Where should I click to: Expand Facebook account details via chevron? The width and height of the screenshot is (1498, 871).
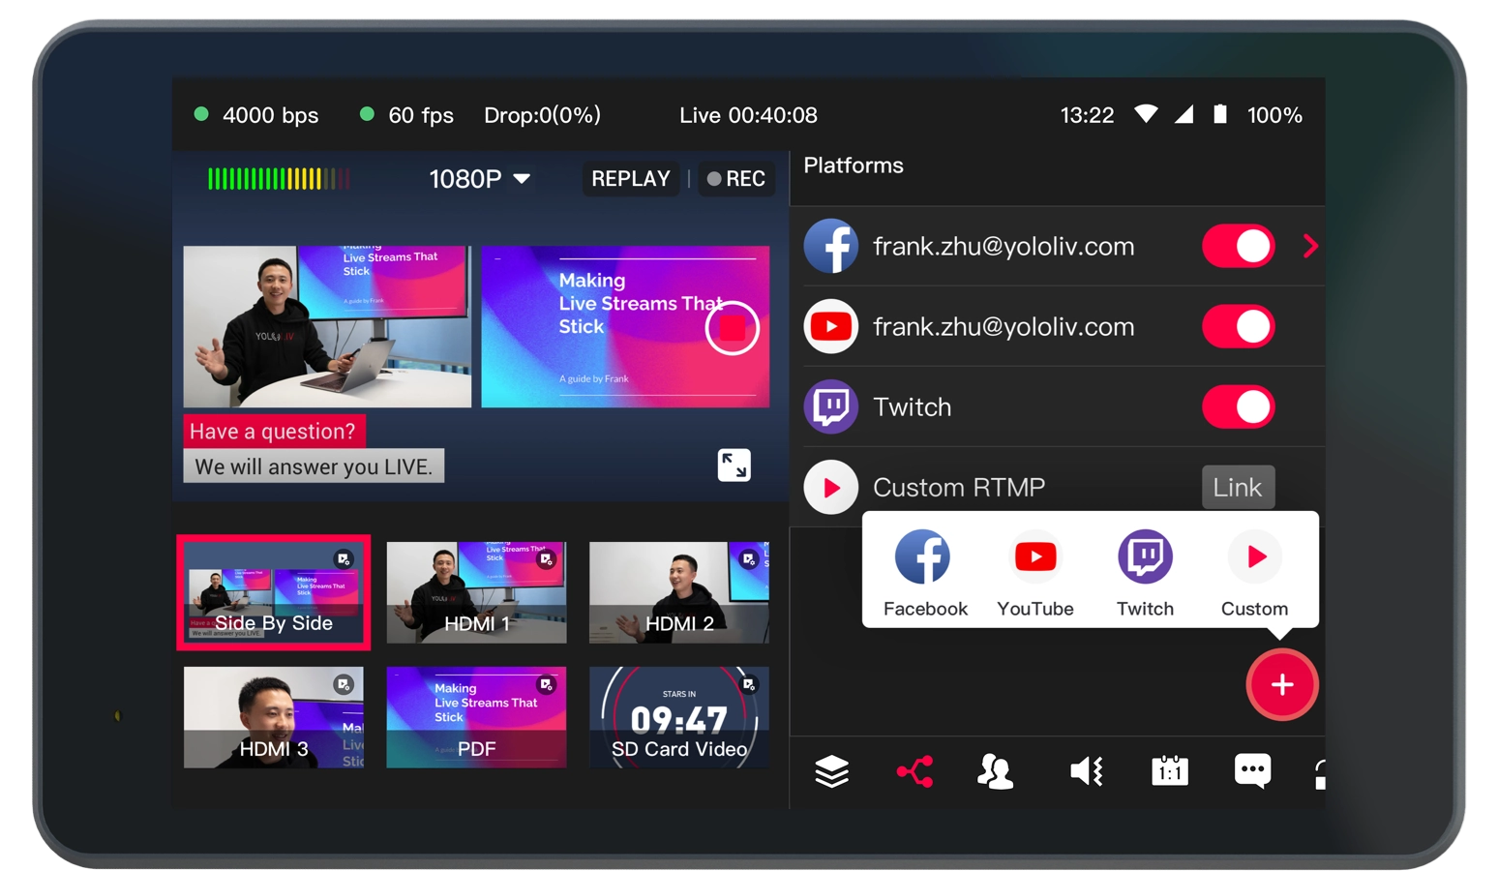point(1311,246)
